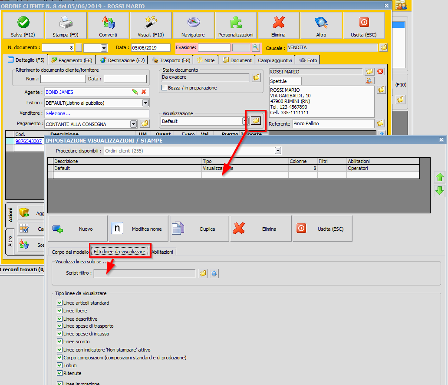The height and width of the screenshot is (385, 448).
Task: Open the Navigatore compass tool
Action: tap(194, 26)
